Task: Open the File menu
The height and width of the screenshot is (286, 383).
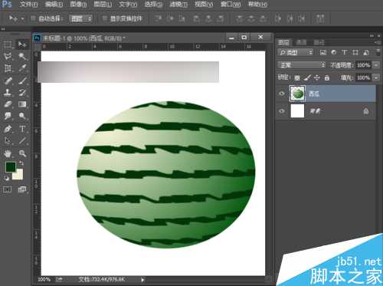Action: pyautogui.click(x=28, y=5)
